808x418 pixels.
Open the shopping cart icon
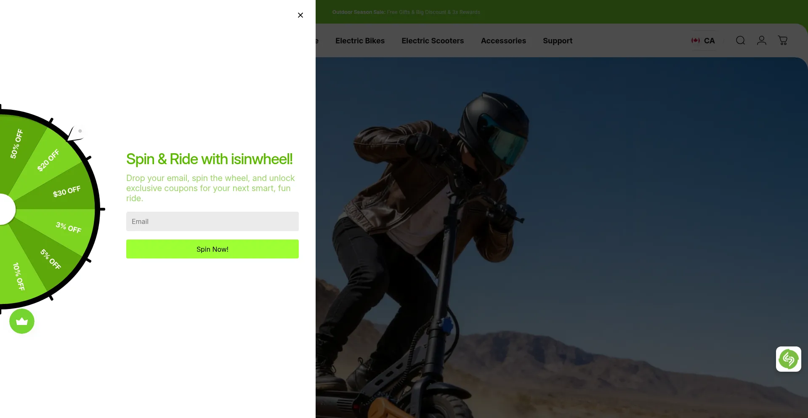[x=783, y=40]
